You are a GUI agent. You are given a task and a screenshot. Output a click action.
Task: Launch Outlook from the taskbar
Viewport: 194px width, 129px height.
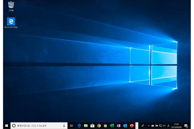tap(125, 125)
